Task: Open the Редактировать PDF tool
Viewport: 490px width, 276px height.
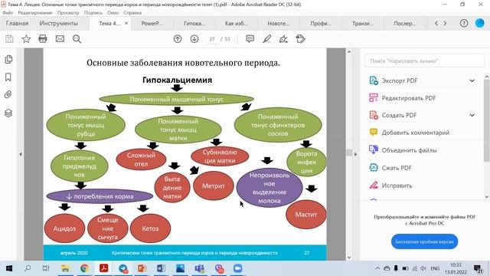Action: pos(408,98)
